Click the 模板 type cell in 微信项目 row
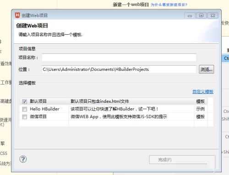The width and height of the screenshot is (229, 175). tap(200, 117)
